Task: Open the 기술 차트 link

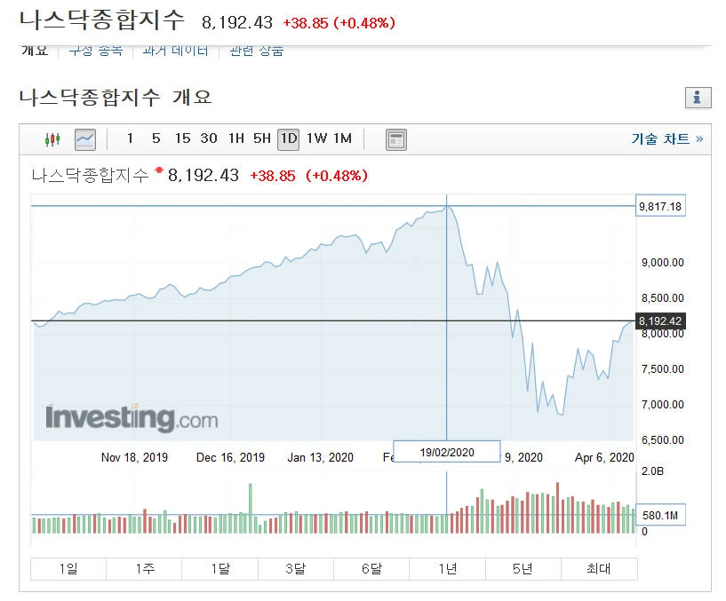Action: pyautogui.click(x=666, y=138)
